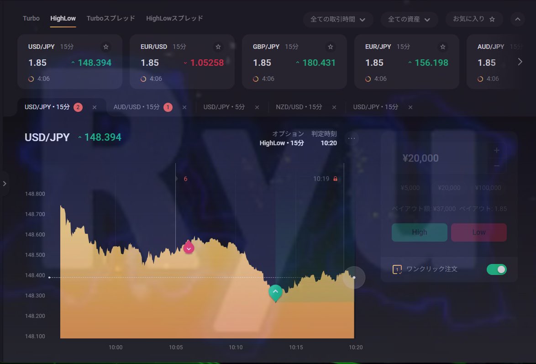Select the EUR/JPY 15分 asset card
Screen dimensions: 536x364
[x=407, y=62]
